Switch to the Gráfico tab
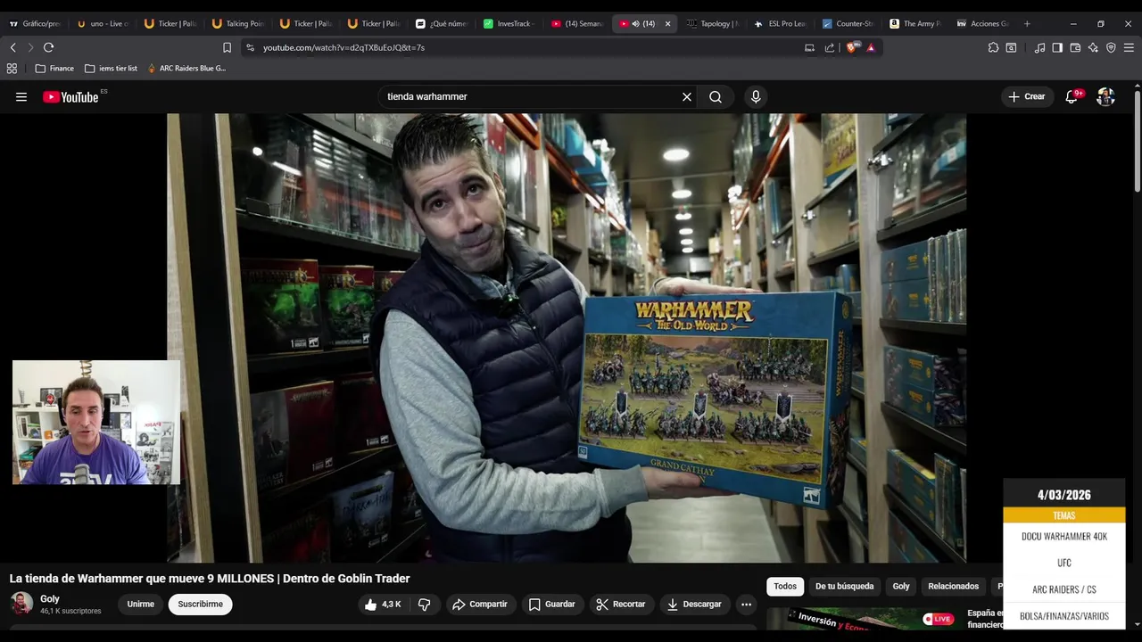This screenshot has height=642, width=1142. click(34, 24)
